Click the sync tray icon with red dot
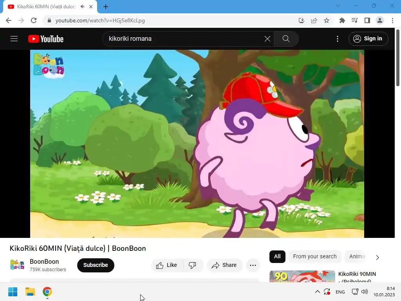The image size is (401, 301). pyautogui.click(x=327, y=292)
